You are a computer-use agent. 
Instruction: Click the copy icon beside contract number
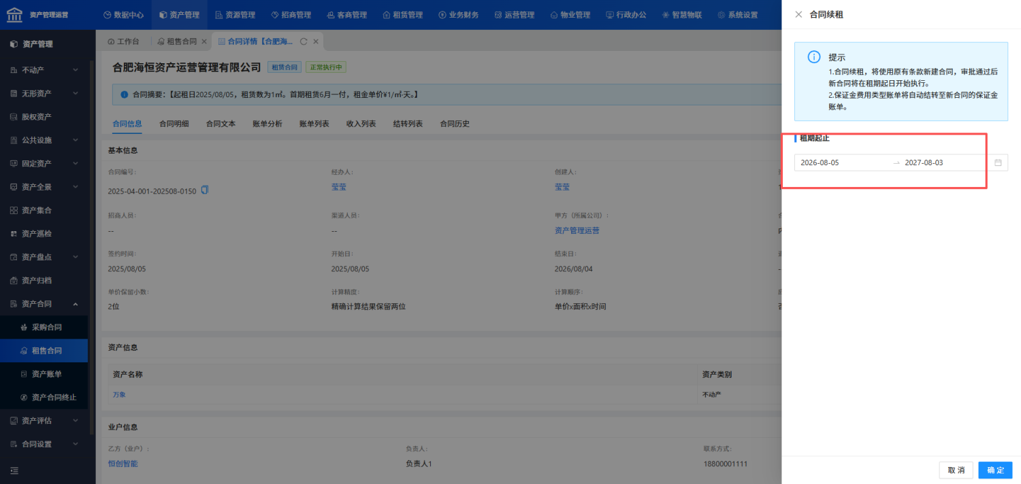[x=205, y=190]
